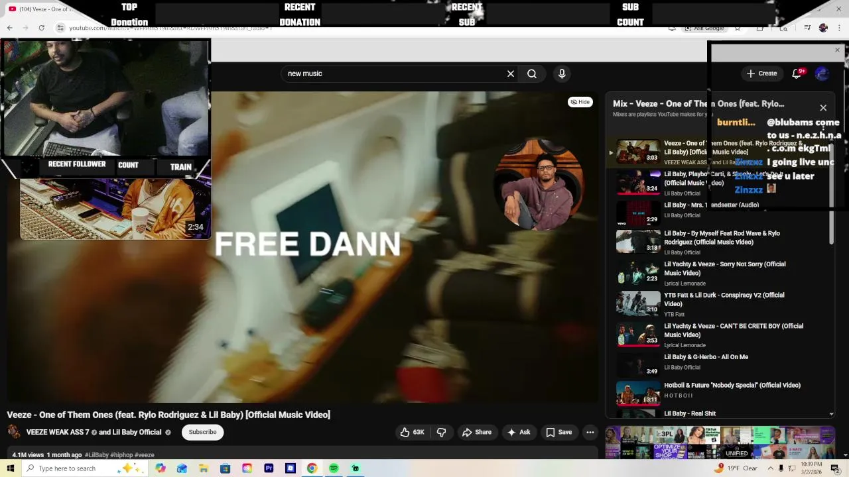
Task: Click the Create button
Action: (x=761, y=74)
